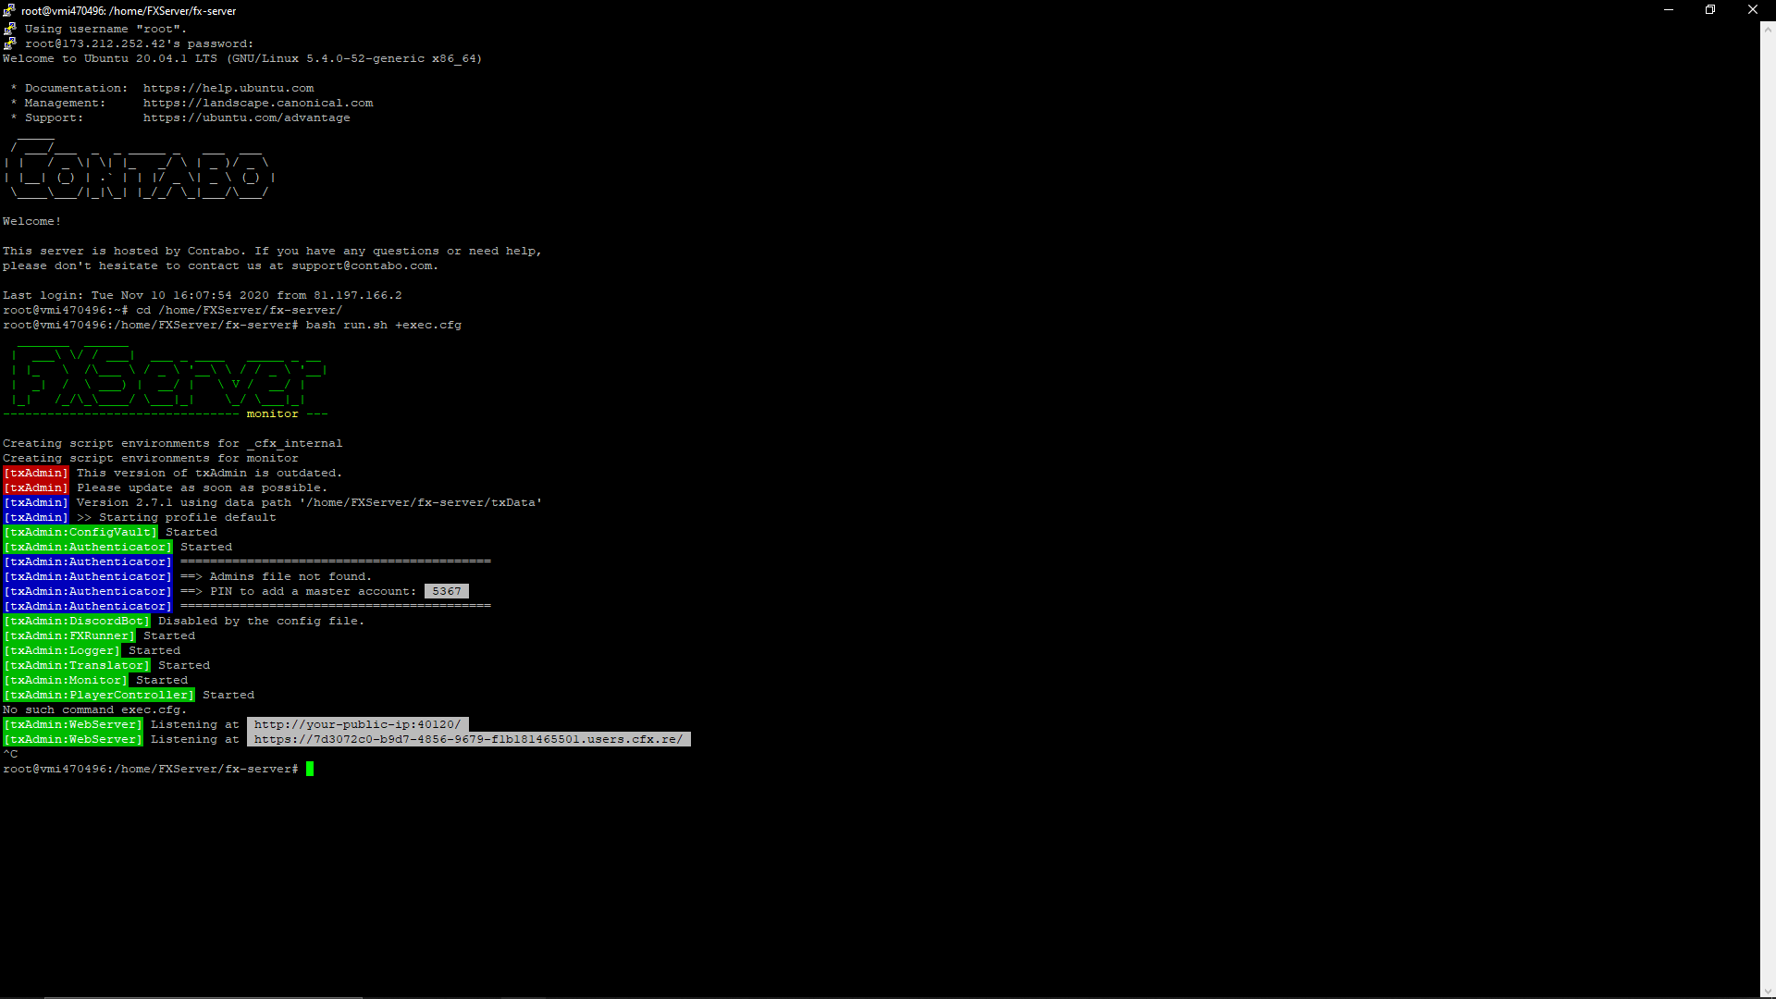This screenshot has height=999, width=1776.
Task: Click the red txAdmin outdated warning tag
Action: click(36, 473)
